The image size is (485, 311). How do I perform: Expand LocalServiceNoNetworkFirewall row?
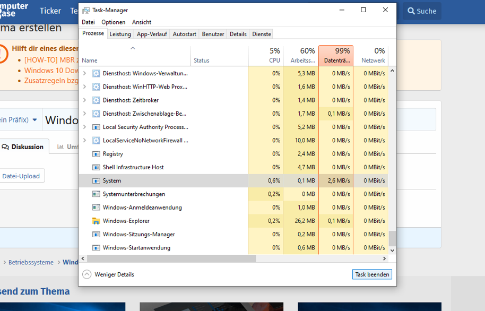click(x=84, y=141)
